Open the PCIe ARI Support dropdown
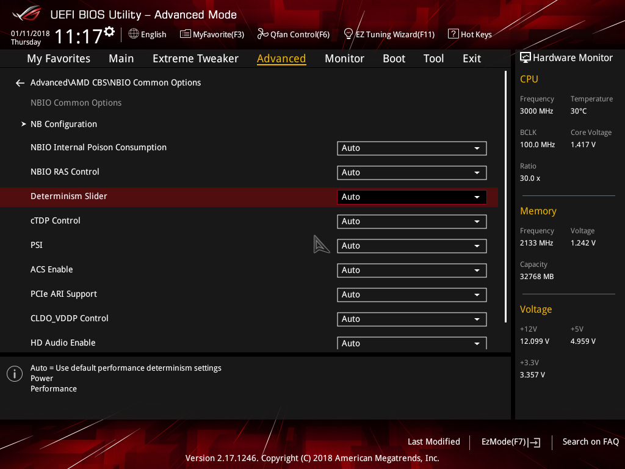 tap(412, 295)
